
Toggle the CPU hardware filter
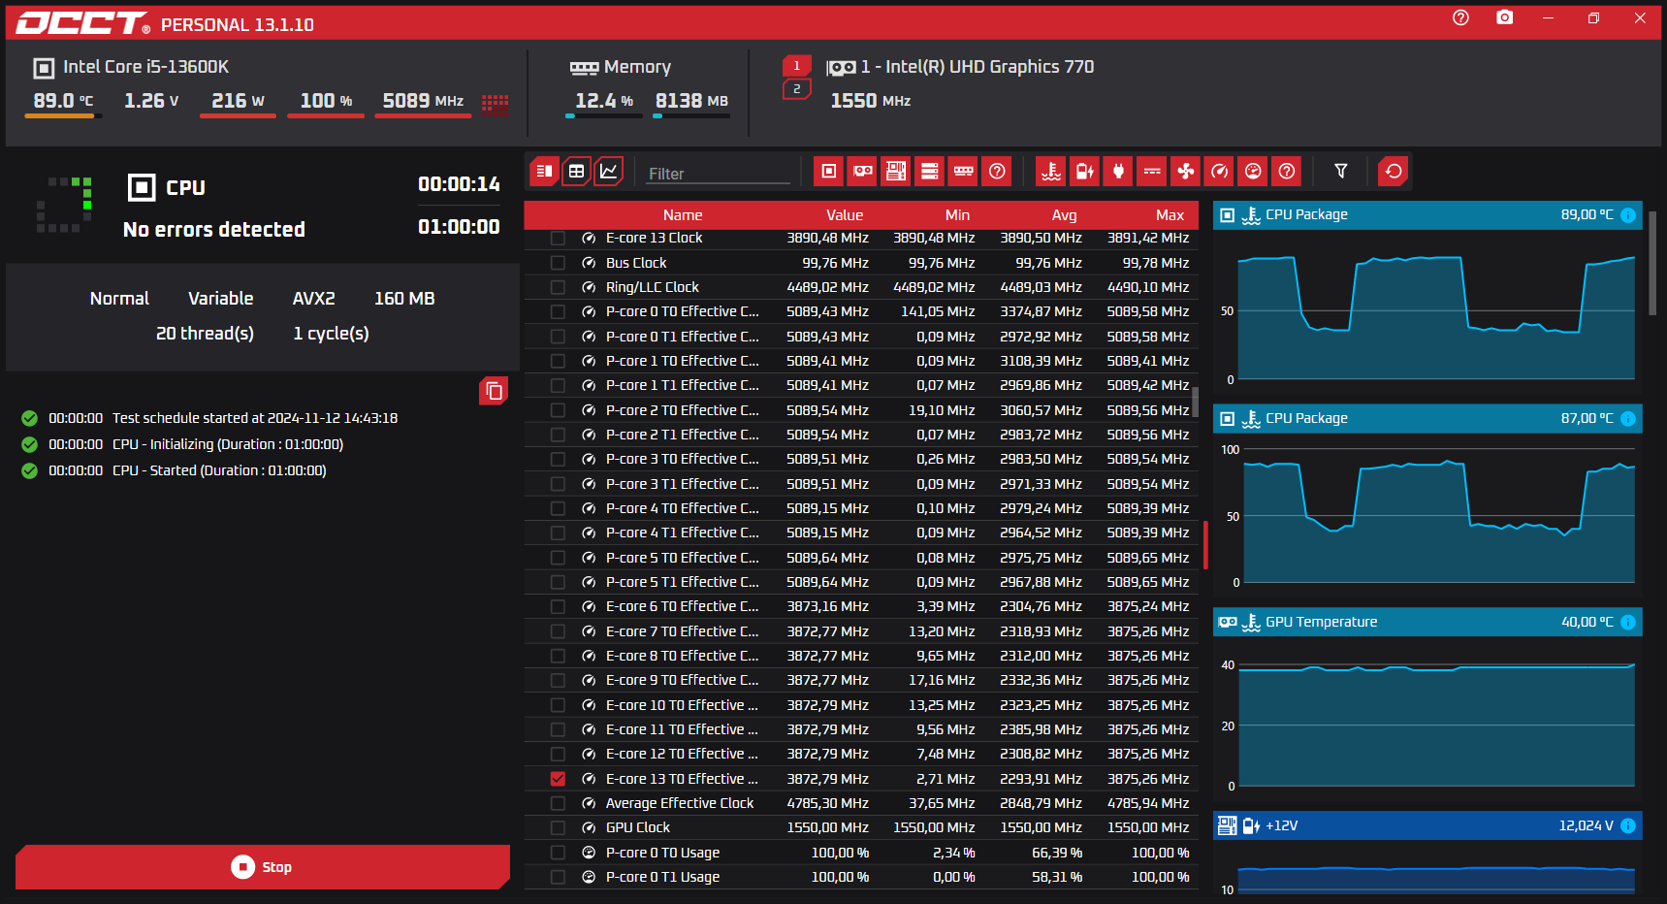(x=828, y=172)
